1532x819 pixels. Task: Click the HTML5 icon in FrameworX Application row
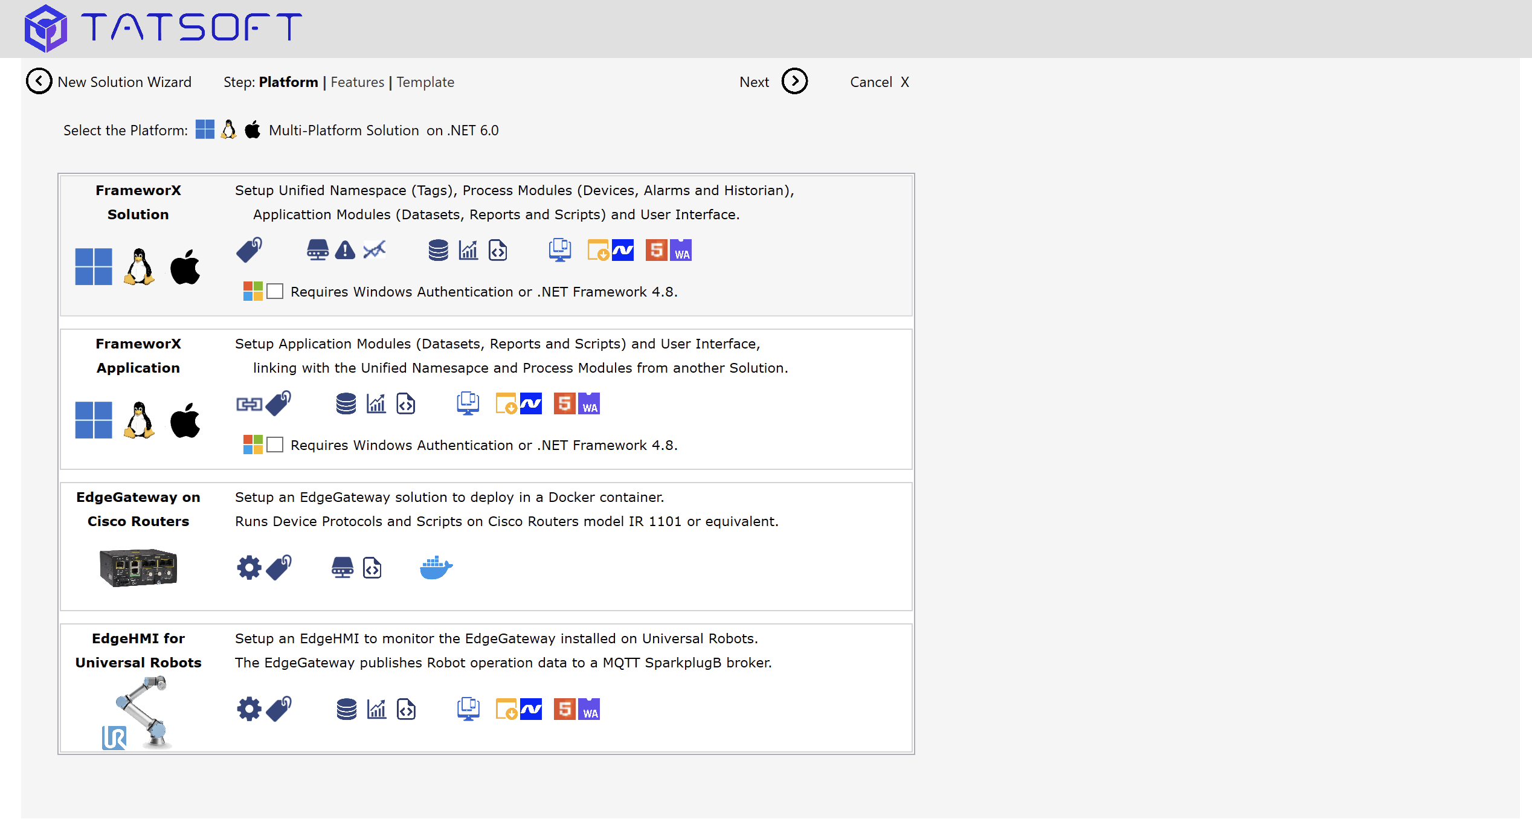pyautogui.click(x=565, y=403)
